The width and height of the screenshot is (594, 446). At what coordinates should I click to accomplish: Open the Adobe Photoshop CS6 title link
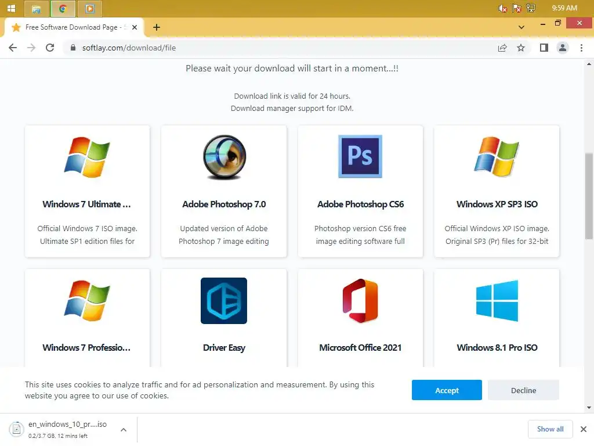[360, 204]
